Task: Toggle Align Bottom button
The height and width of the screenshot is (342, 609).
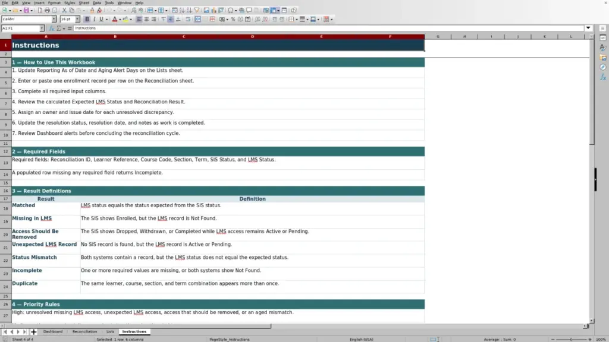Action: (178, 19)
